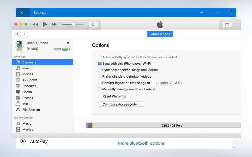Select the John's iPhone device tab
The image size is (252, 157).
[x=160, y=34]
